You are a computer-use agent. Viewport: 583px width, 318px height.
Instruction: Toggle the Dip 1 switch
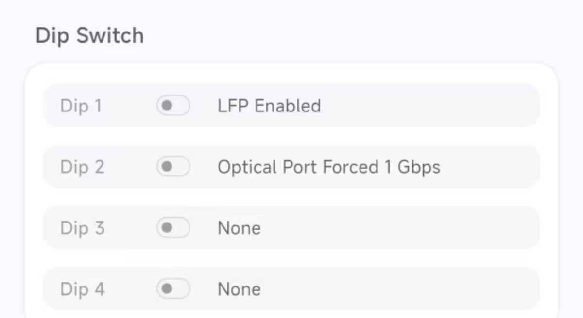[x=173, y=106]
